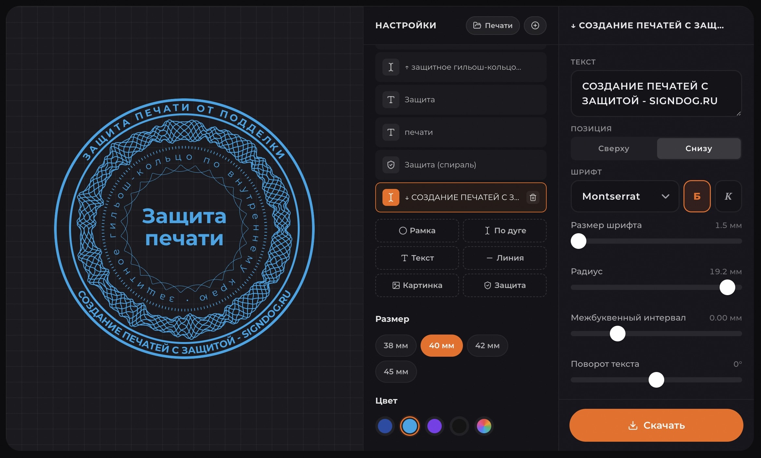Add a Линия element
The image size is (761, 458).
[505, 258]
